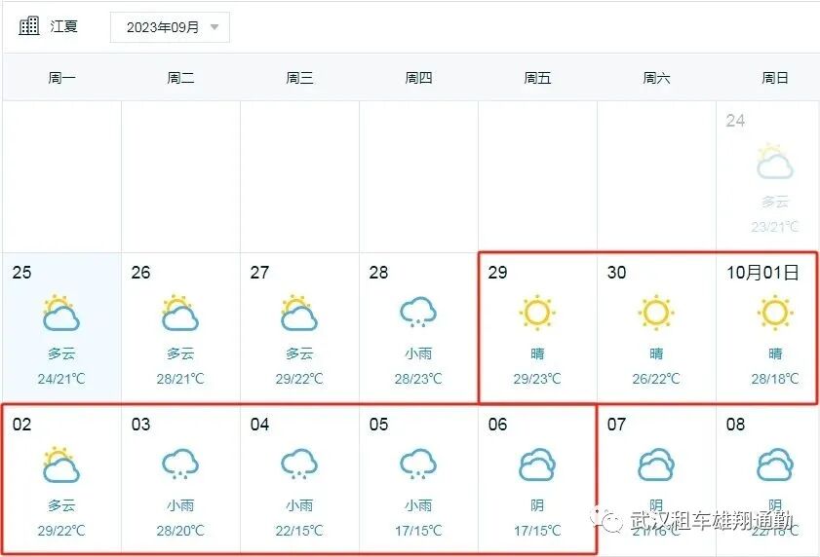Click the light rain icon on day 05
820x557 pixels.
pyautogui.click(x=418, y=464)
